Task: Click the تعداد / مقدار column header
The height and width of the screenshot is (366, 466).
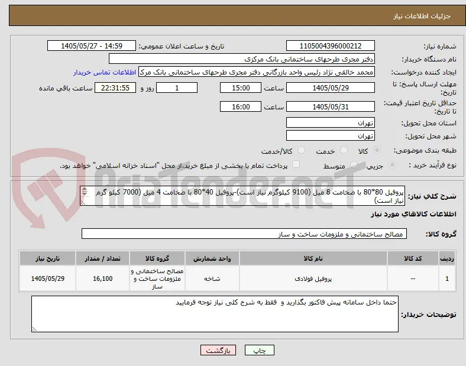Action: pos(102,258)
